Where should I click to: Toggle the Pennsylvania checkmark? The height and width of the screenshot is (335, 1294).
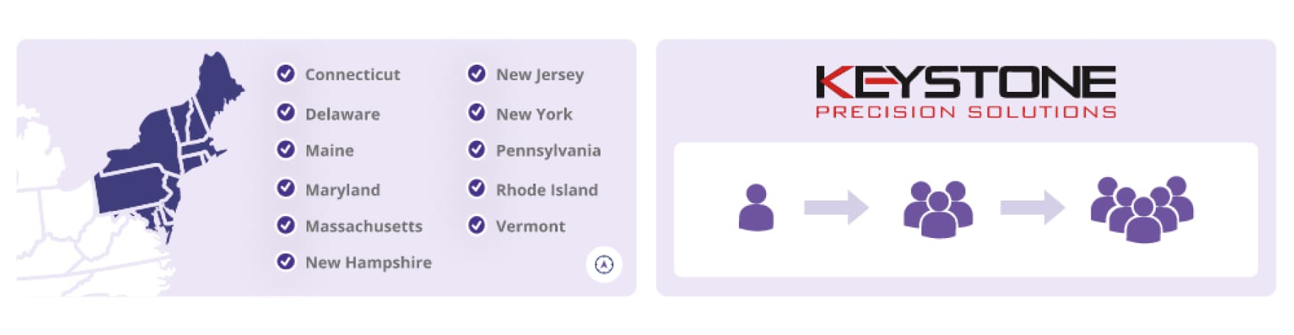[x=476, y=150]
